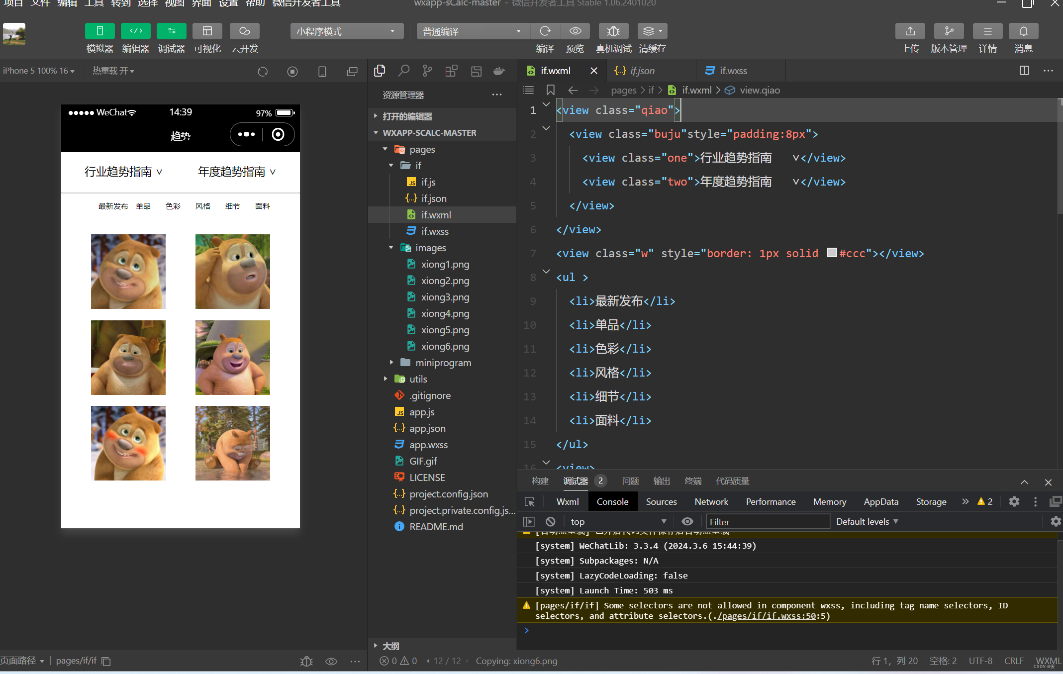Click the console Filter input field
Screen dimensions: 1063x674
(768, 521)
